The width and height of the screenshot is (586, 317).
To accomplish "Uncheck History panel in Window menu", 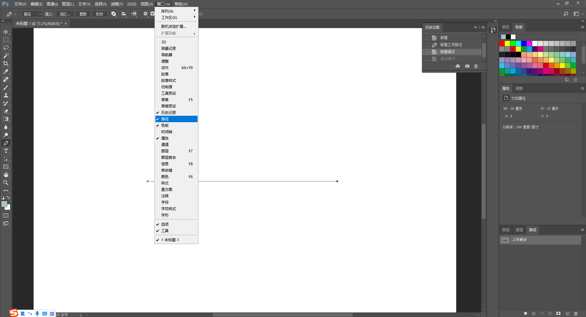I will click(177, 113).
